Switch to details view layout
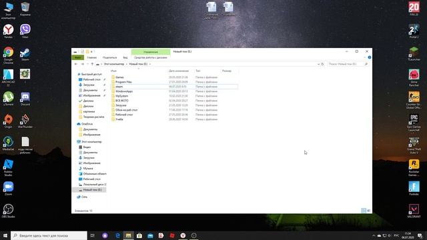The image size is (427, 240). [364, 211]
